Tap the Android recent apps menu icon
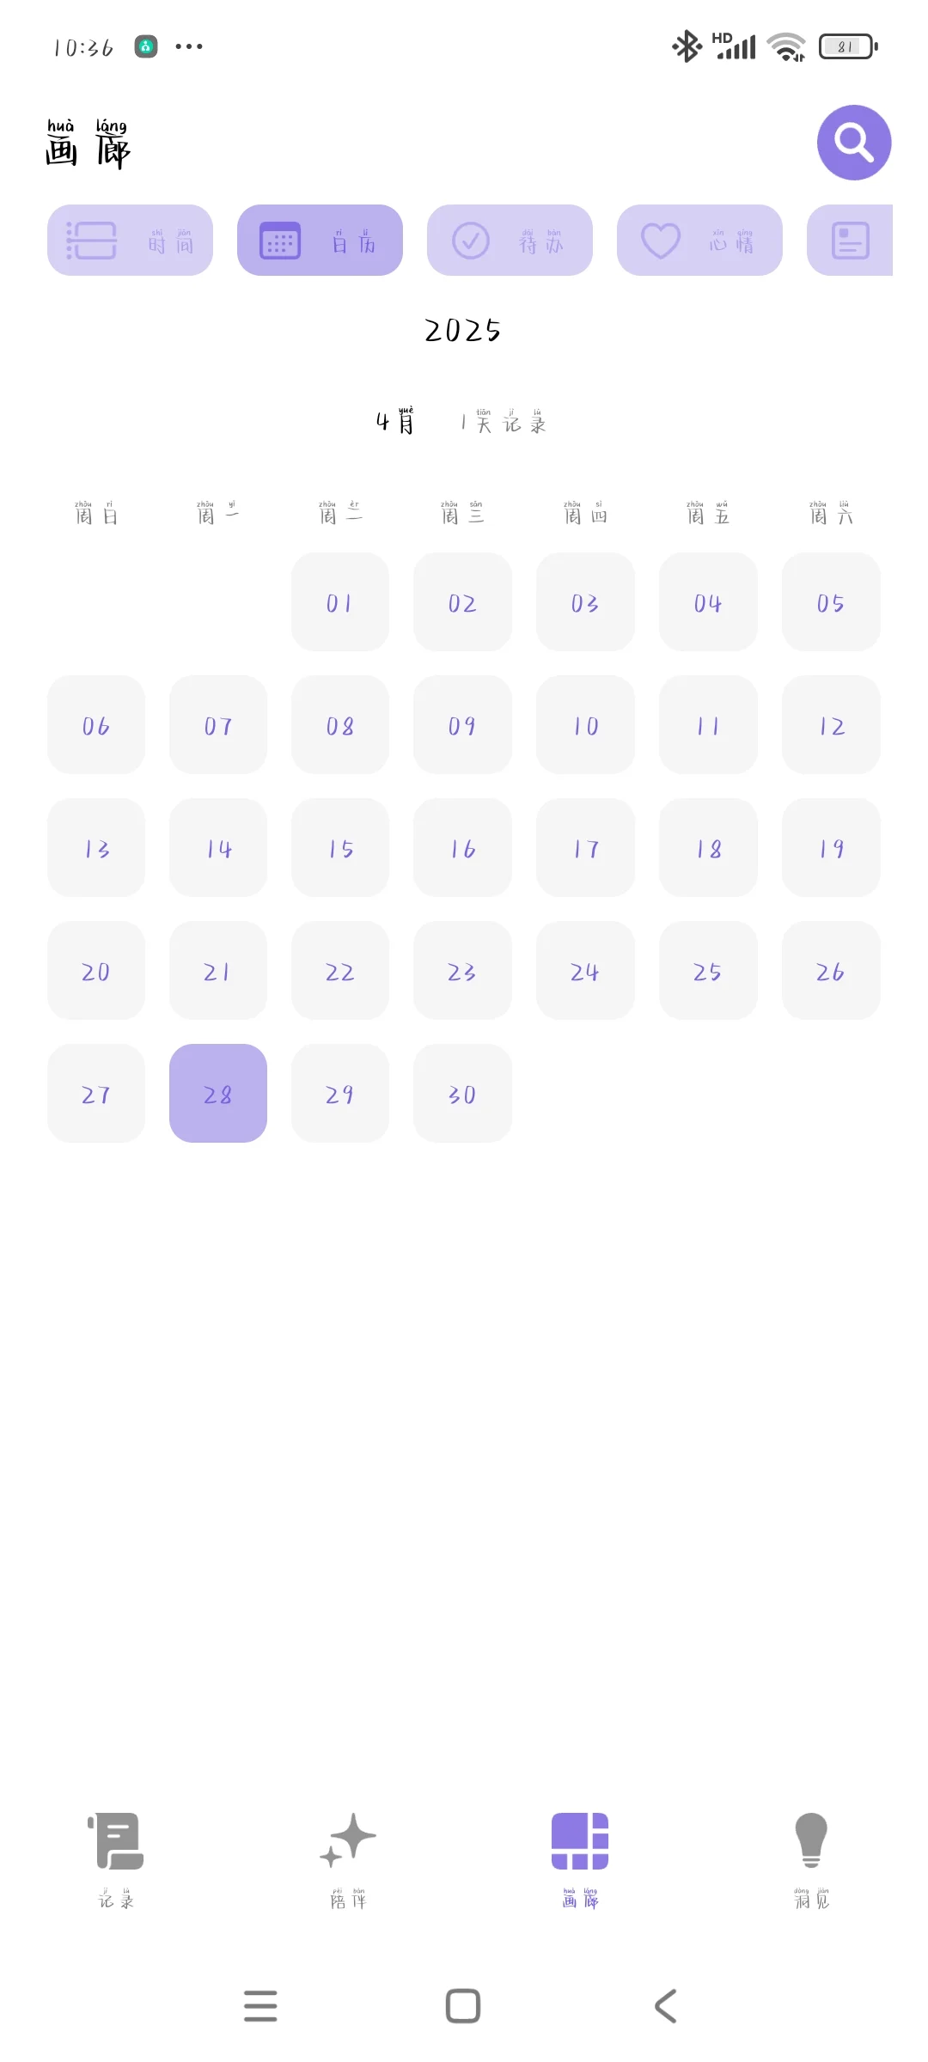This screenshot has height=2062, width=928. click(x=260, y=2006)
